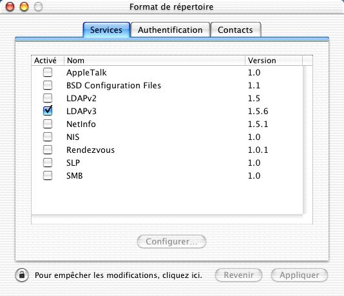
Task: Select the SMB entry
Action: tap(75, 175)
